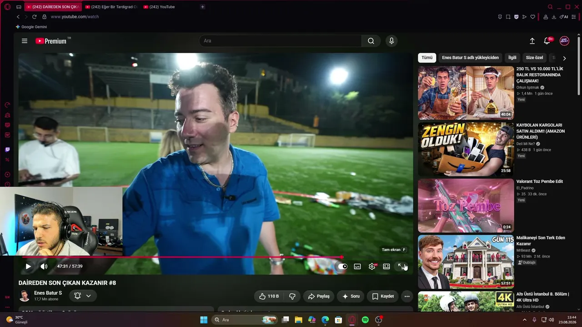Viewport: 582px width, 327px height.
Task: Open more actions menu below video
Action: click(407, 296)
